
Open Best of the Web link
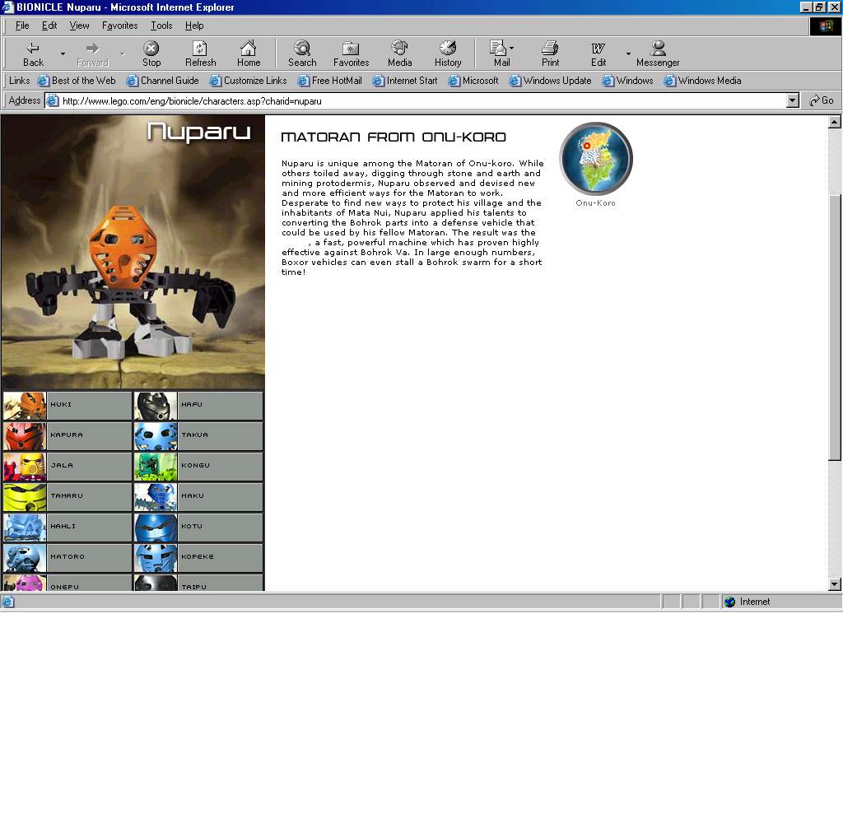pyautogui.click(x=77, y=81)
